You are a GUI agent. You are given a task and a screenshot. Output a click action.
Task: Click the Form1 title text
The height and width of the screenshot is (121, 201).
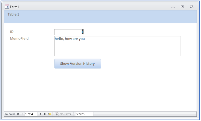coord(14,7)
